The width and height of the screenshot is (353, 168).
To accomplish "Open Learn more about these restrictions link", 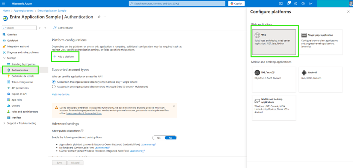I will pyautogui.click(x=84, y=113).
